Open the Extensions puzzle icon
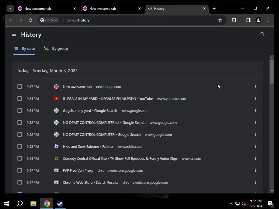This screenshot has height=209, width=279. 234,20
